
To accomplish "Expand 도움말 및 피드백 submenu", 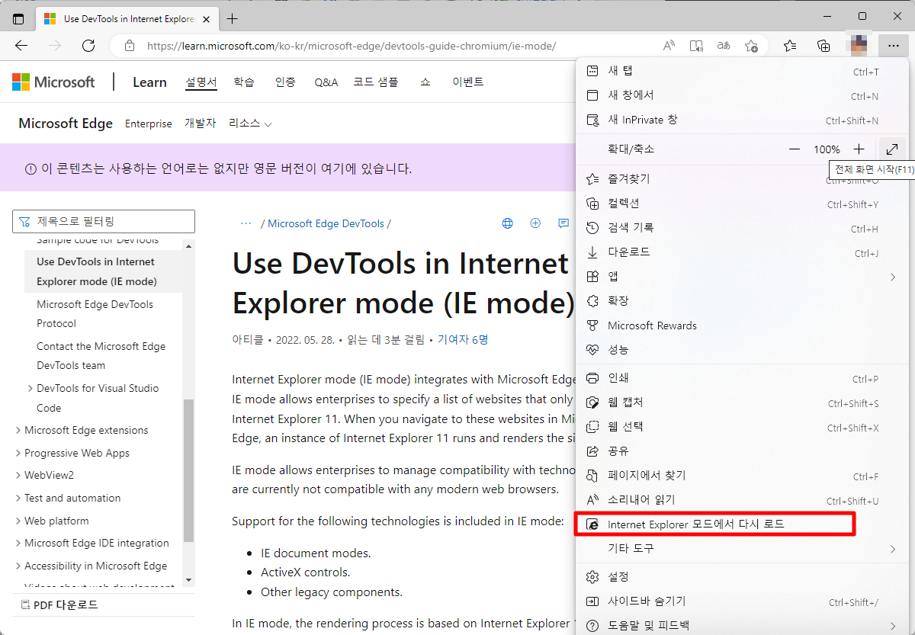I will point(743,626).
